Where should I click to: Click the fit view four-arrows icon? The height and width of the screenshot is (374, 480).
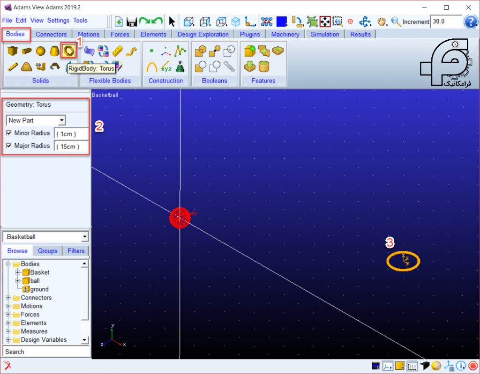[x=325, y=22]
